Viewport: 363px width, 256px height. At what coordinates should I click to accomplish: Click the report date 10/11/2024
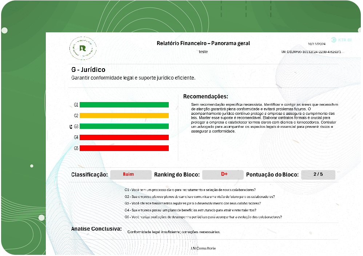(316, 44)
